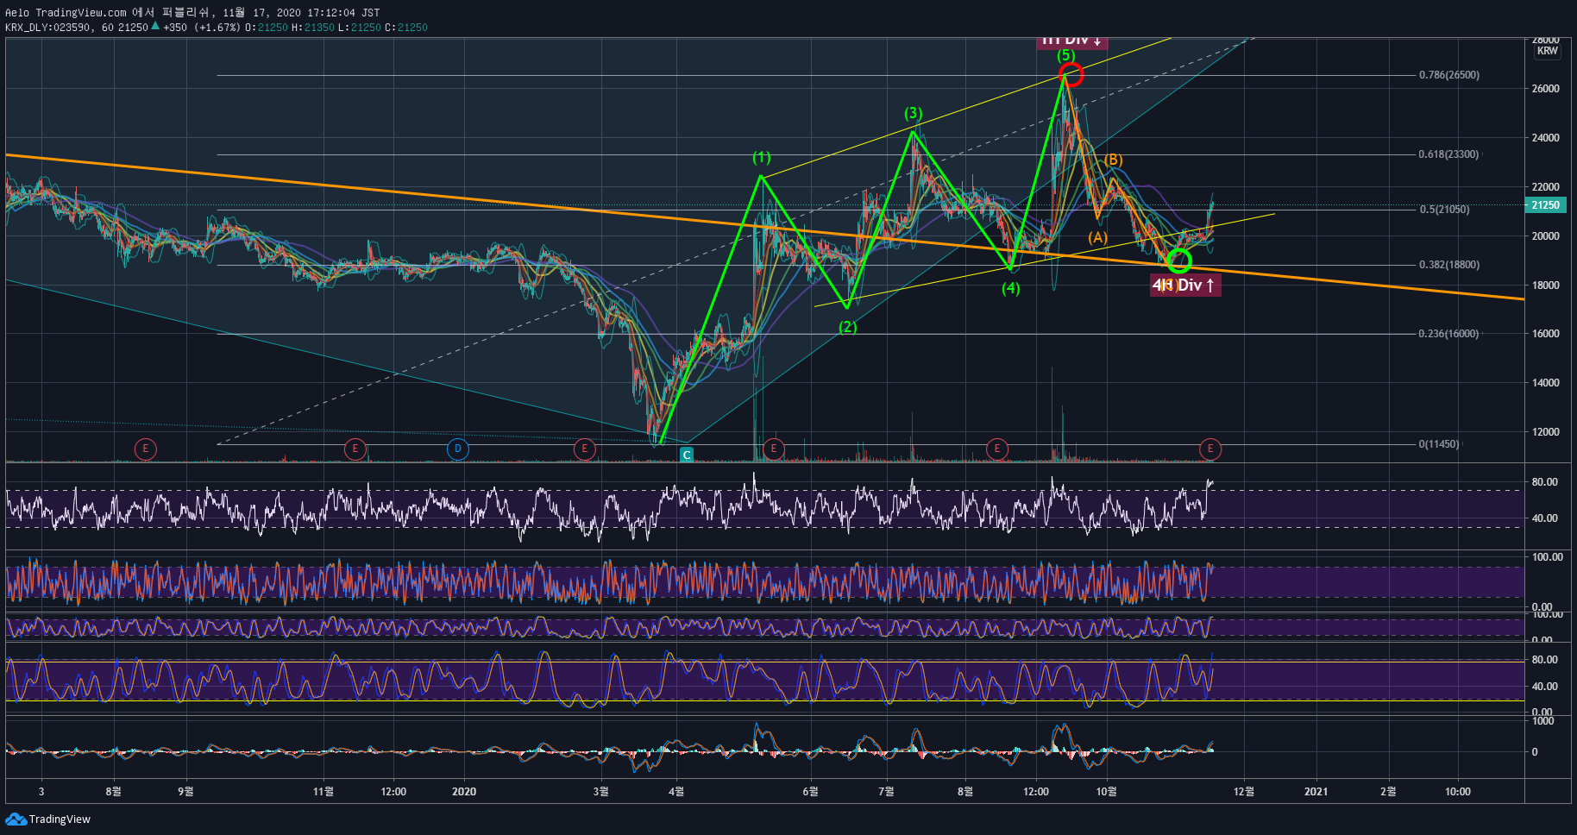Click the '4H Div ↑' annotation box
This screenshot has height=835, width=1577.
[1184, 286]
